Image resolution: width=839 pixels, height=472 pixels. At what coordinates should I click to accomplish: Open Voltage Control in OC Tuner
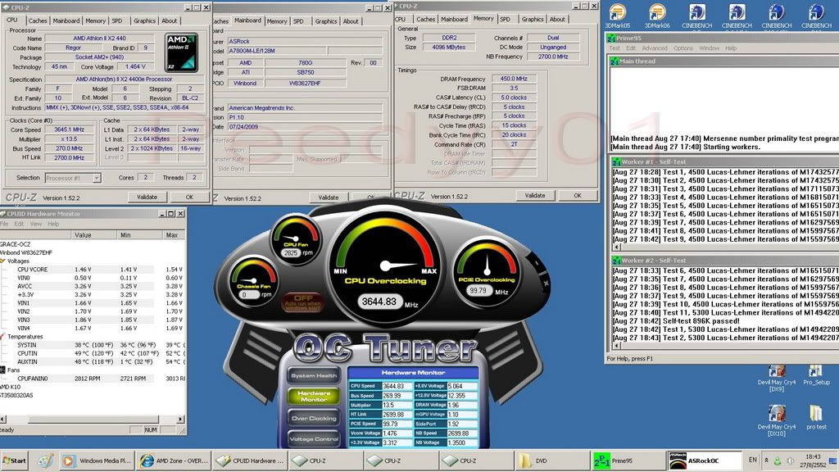(x=314, y=439)
